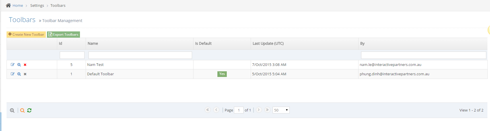Click the gray zoom icon in grid footer
Image resolution: width=490 pixels, height=131 pixels.
click(12, 110)
